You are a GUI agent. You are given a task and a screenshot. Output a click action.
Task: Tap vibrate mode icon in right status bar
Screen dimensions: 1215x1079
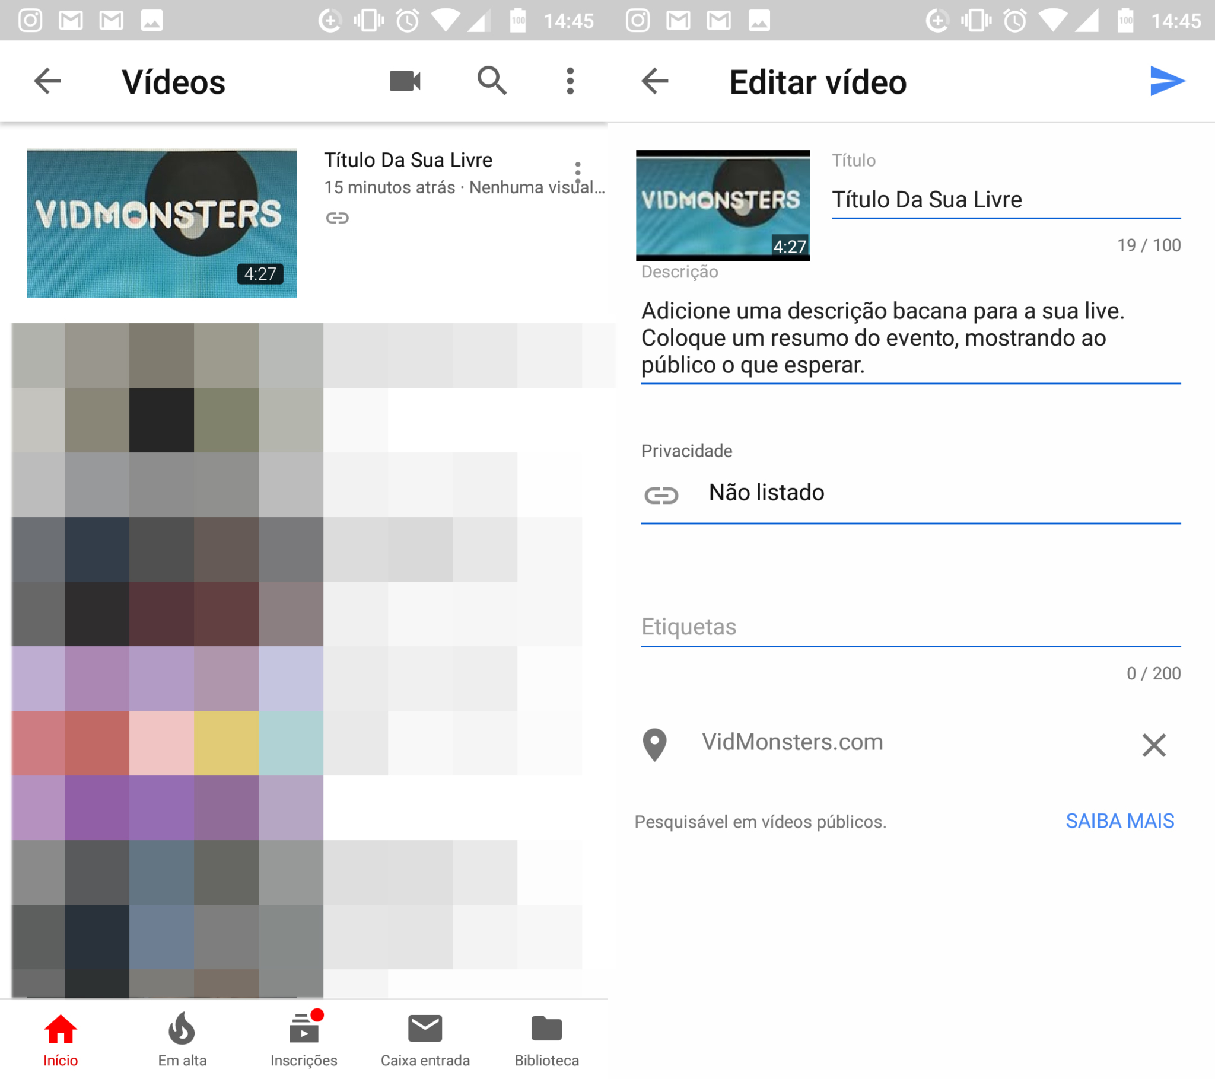pyautogui.click(x=975, y=21)
